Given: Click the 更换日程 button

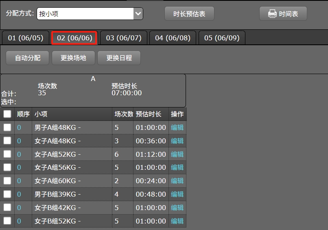Looking at the screenshot, I should click(x=119, y=58).
